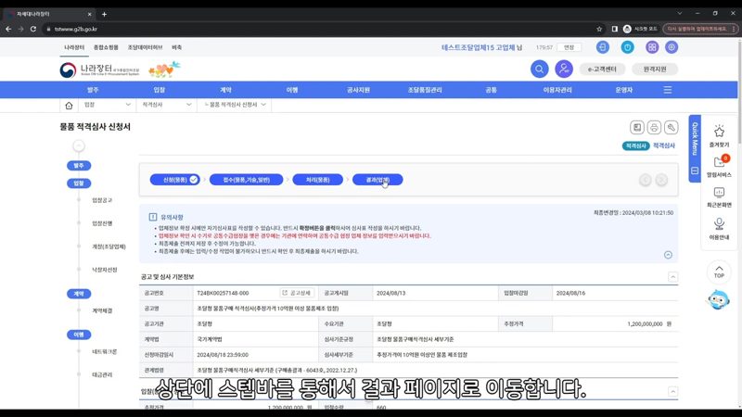Open e-고객센터 button
Viewport: 742px width, 417px height.
coord(602,69)
